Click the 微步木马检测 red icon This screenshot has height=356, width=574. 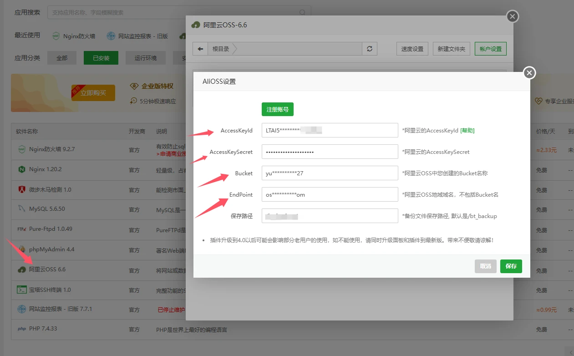tap(21, 189)
